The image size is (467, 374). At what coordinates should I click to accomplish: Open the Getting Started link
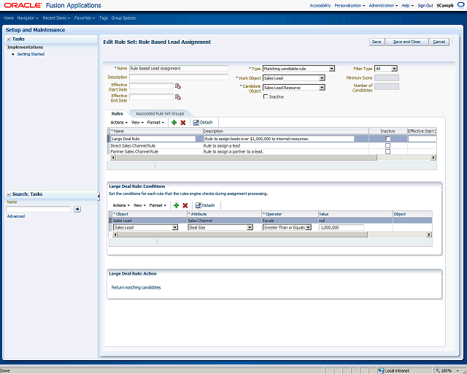coord(31,54)
